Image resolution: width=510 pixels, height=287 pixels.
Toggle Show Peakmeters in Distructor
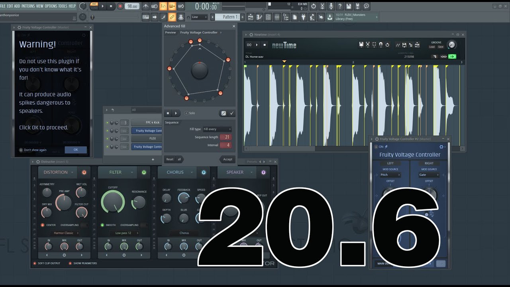click(x=83, y=263)
